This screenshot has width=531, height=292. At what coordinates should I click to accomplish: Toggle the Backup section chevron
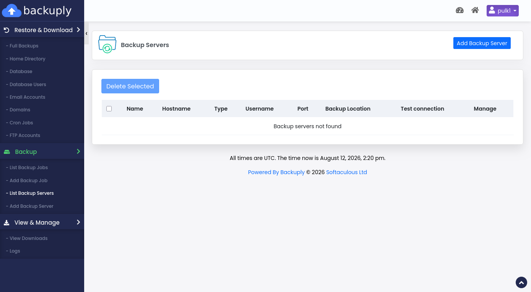pos(78,152)
